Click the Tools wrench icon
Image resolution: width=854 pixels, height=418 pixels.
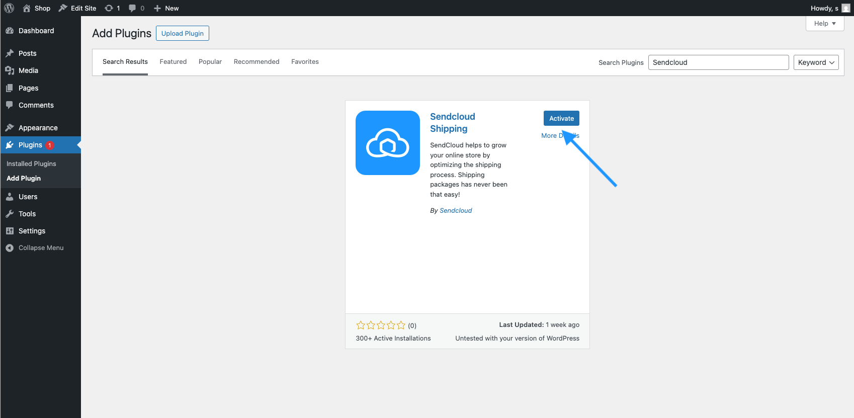[x=10, y=214]
